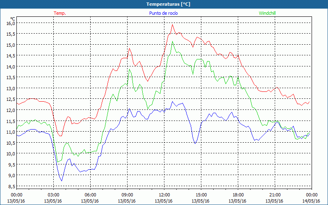Viewport: 328px width, 205px height.
Task: Click the '14/05/16' date label
Action: (311, 201)
